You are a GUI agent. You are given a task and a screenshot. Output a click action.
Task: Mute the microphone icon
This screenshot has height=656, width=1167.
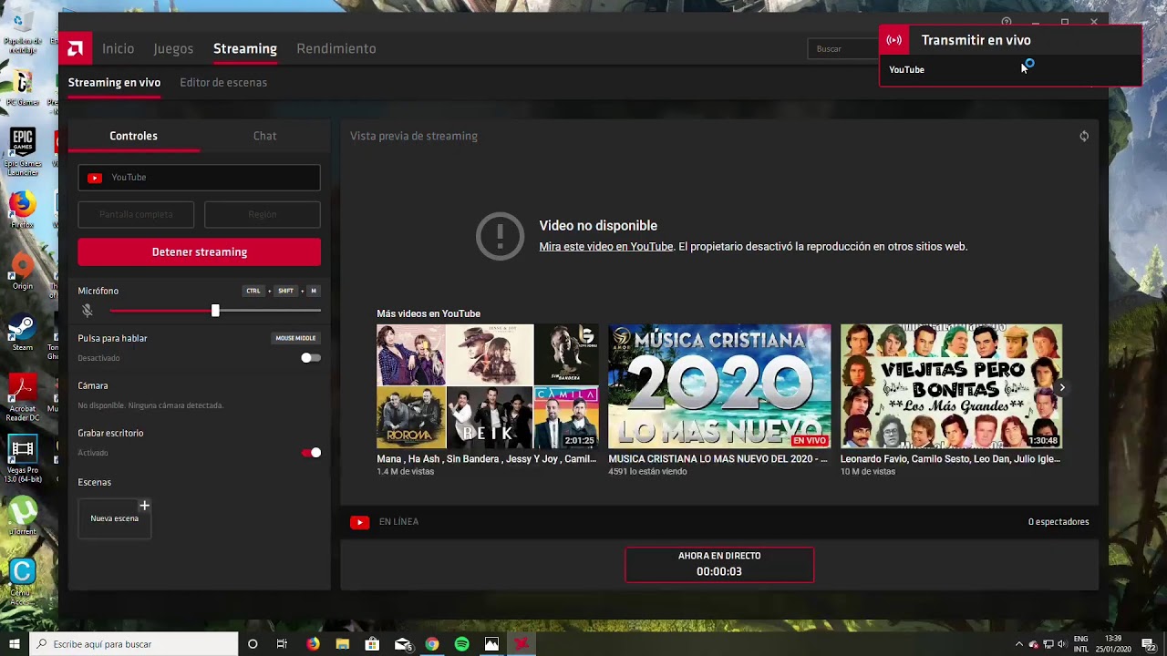88,311
